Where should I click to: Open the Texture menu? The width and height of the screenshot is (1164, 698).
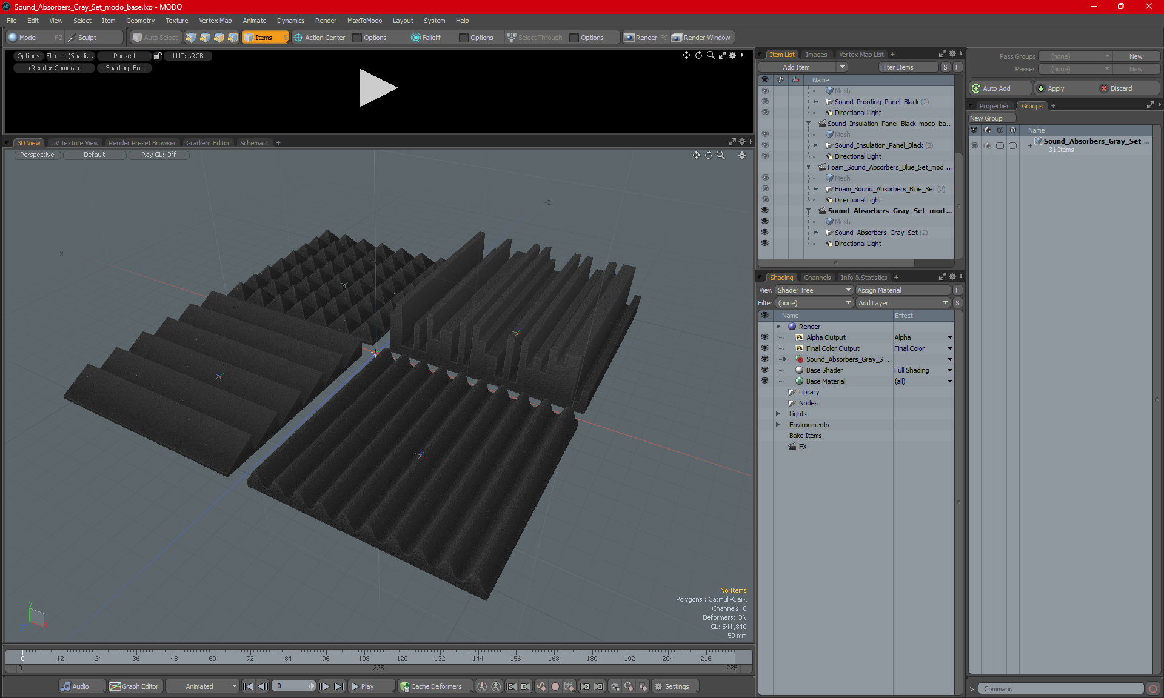(176, 21)
